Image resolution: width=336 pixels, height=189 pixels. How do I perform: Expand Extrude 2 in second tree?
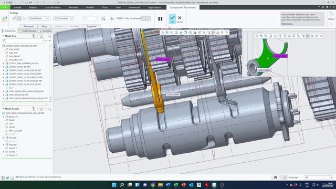[x=3, y=145]
